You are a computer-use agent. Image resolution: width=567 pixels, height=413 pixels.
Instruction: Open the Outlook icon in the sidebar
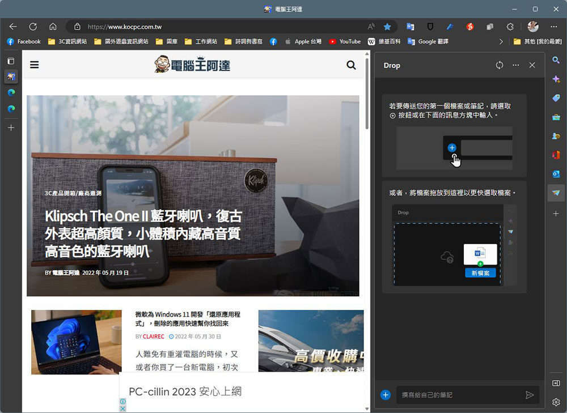pos(556,174)
